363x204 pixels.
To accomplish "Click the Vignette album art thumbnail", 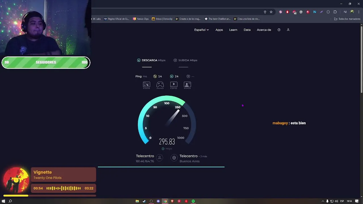I will coord(16,180).
